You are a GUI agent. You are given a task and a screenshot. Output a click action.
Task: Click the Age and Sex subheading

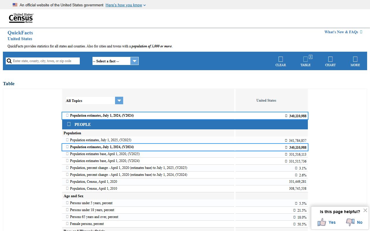click(73, 196)
